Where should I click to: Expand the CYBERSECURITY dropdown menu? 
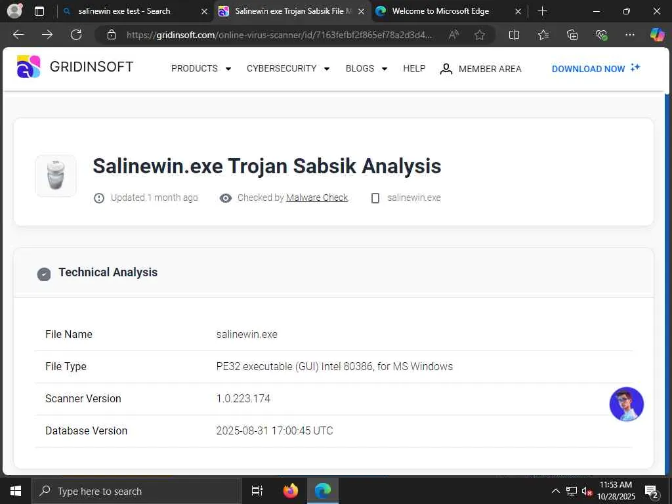(x=288, y=68)
